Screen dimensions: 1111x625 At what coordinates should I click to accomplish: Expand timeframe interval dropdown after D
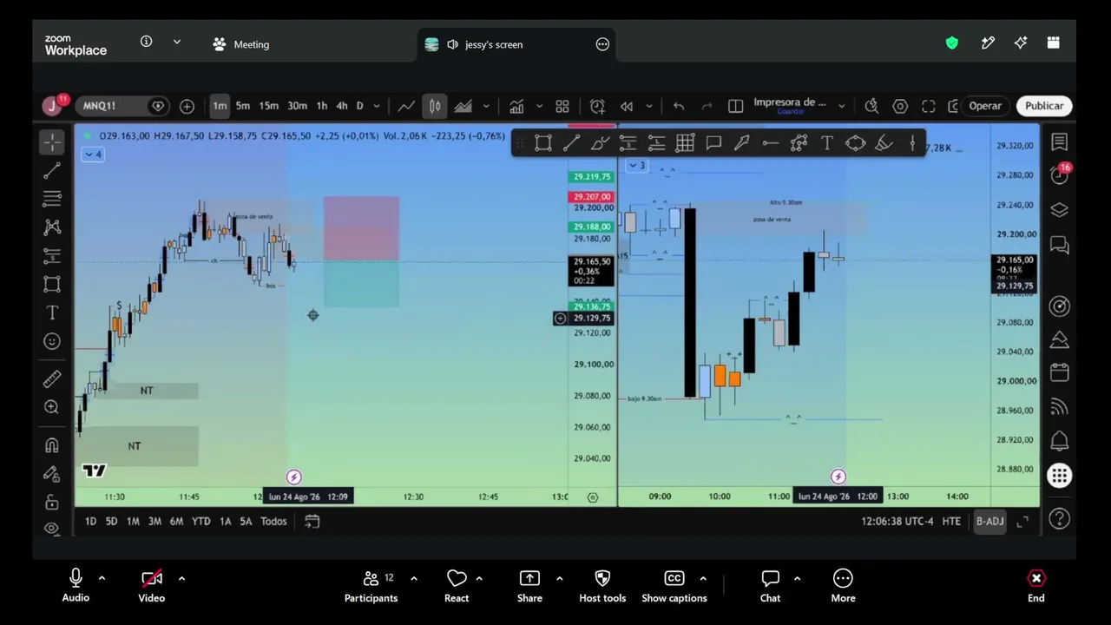[376, 106]
